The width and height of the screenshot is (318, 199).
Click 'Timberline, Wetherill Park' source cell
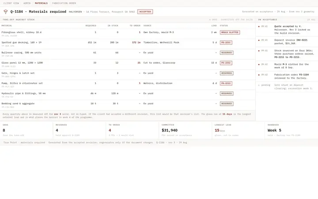161,42
